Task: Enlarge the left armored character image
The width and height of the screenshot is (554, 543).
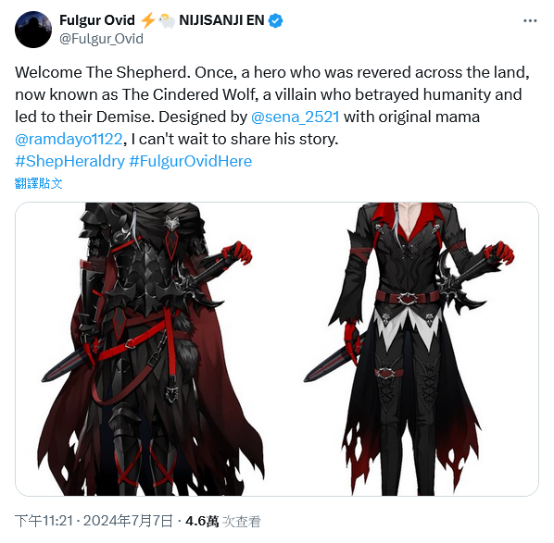Action: (x=146, y=349)
